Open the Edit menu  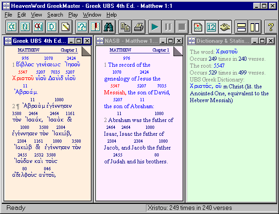click(22, 15)
